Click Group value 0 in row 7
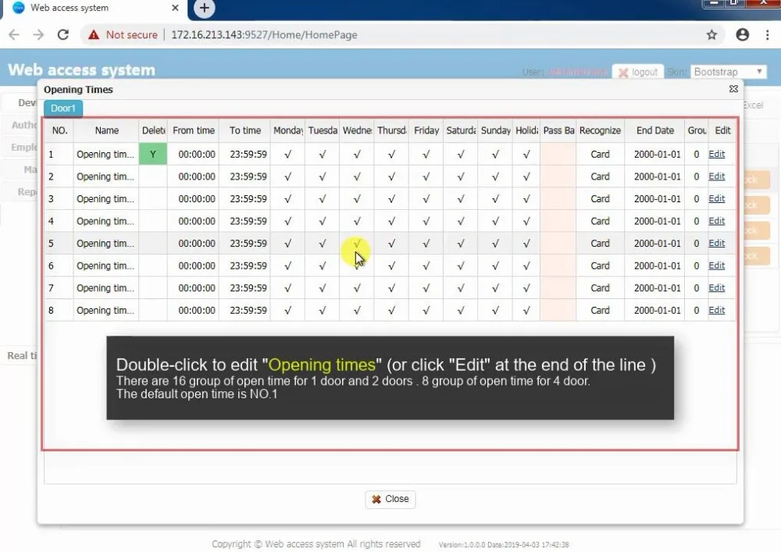The height and width of the screenshot is (552, 781). (x=697, y=288)
